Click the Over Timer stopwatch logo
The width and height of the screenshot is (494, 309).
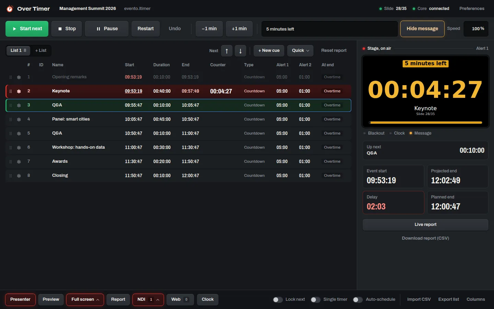[x=10, y=9]
